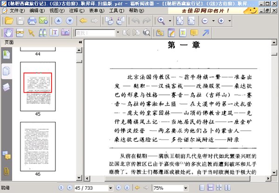Select page 46 thumbnail
Viewport: 279px width, 193px height.
[38, 146]
